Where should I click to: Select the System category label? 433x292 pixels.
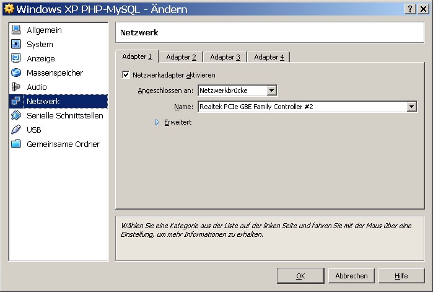(40, 45)
